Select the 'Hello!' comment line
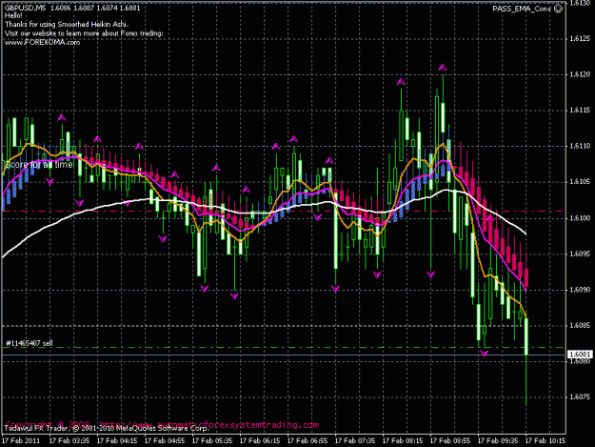 click(13, 16)
